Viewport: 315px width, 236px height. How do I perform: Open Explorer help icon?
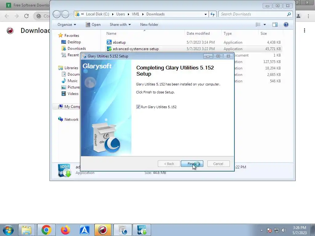pos(286,25)
